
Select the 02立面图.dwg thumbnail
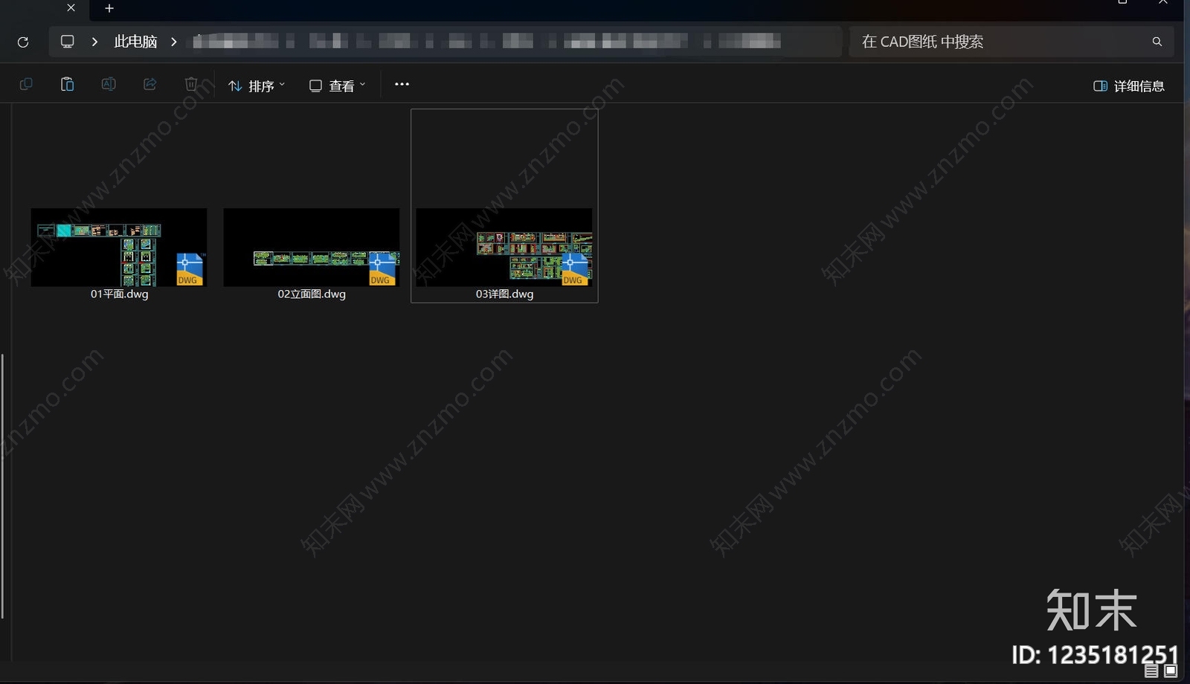coord(312,248)
